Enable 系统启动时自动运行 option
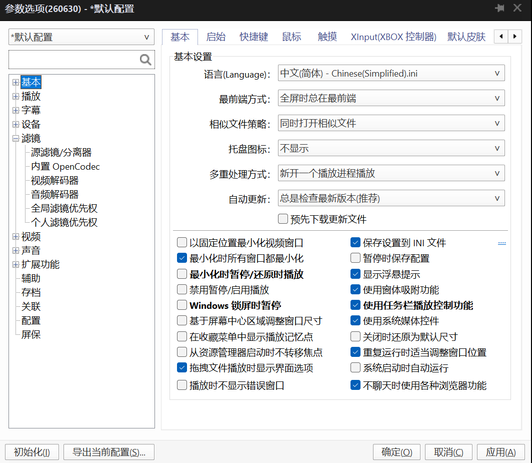Viewport: 532px width, 463px height. tap(355, 367)
